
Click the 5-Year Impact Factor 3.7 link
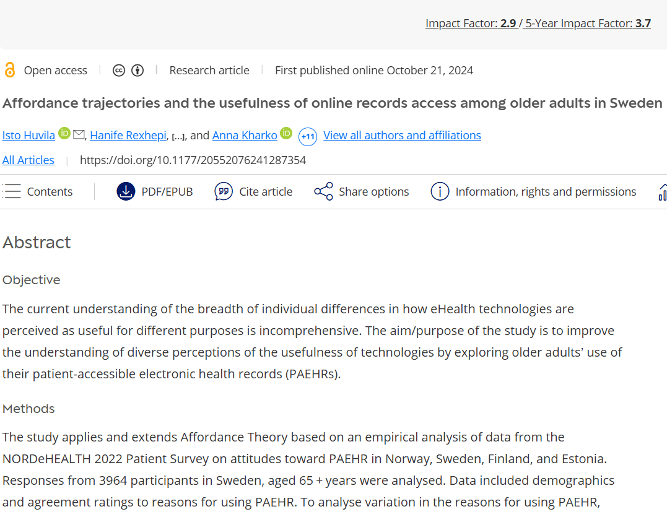[588, 24]
